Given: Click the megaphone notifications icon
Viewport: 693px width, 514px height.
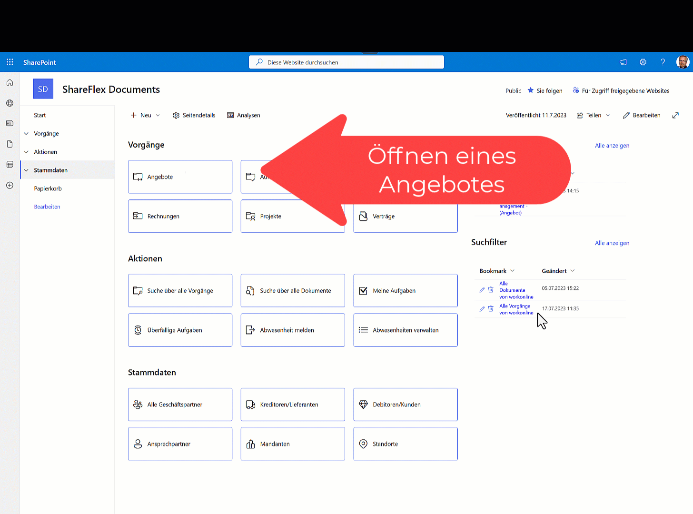Looking at the screenshot, I should click(x=623, y=62).
